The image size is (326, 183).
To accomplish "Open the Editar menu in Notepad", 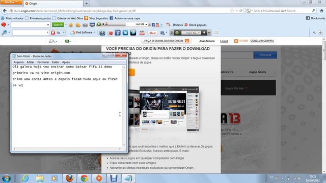I will pos(31,62).
